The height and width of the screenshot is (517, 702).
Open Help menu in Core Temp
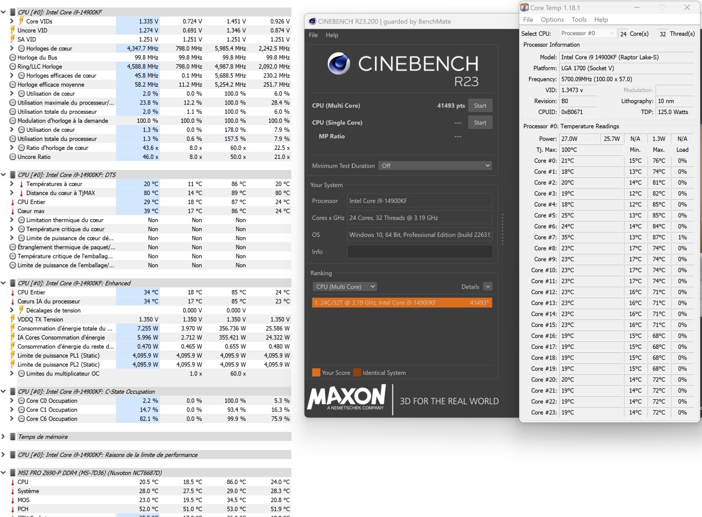[x=601, y=20]
